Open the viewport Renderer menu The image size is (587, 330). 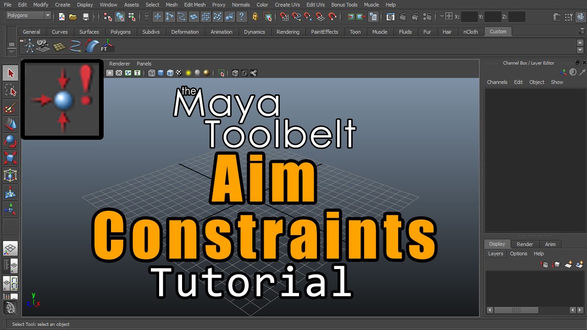pos(120,64)
